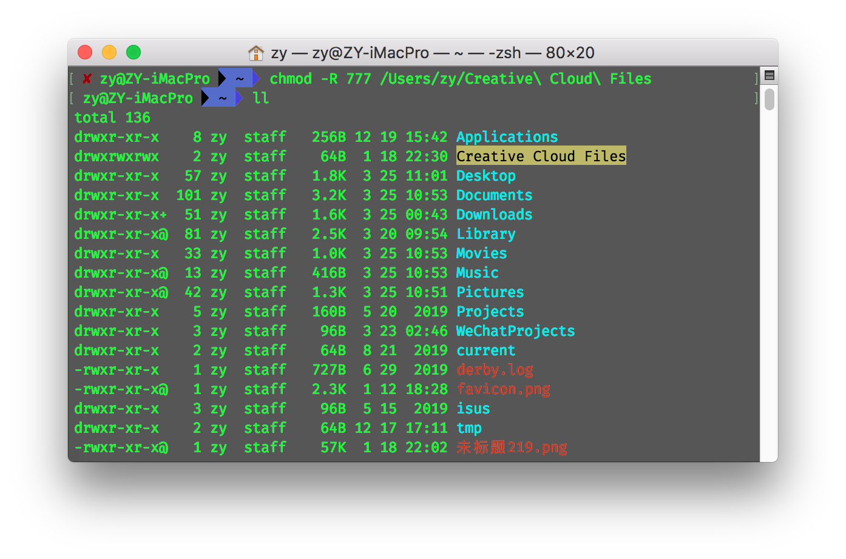Click the vertical scrollbar thumb
The image size is (846, 559).
770,99
